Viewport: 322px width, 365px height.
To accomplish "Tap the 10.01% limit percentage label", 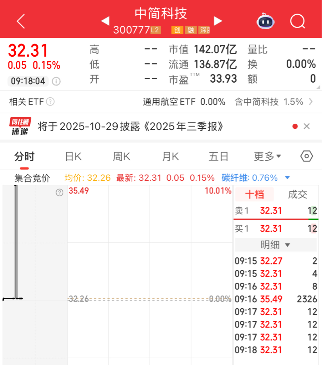I will point(218,191).
